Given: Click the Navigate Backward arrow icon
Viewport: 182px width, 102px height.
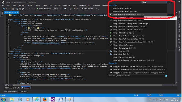Looking at the screenshot, I should click(x=4, y=9).
